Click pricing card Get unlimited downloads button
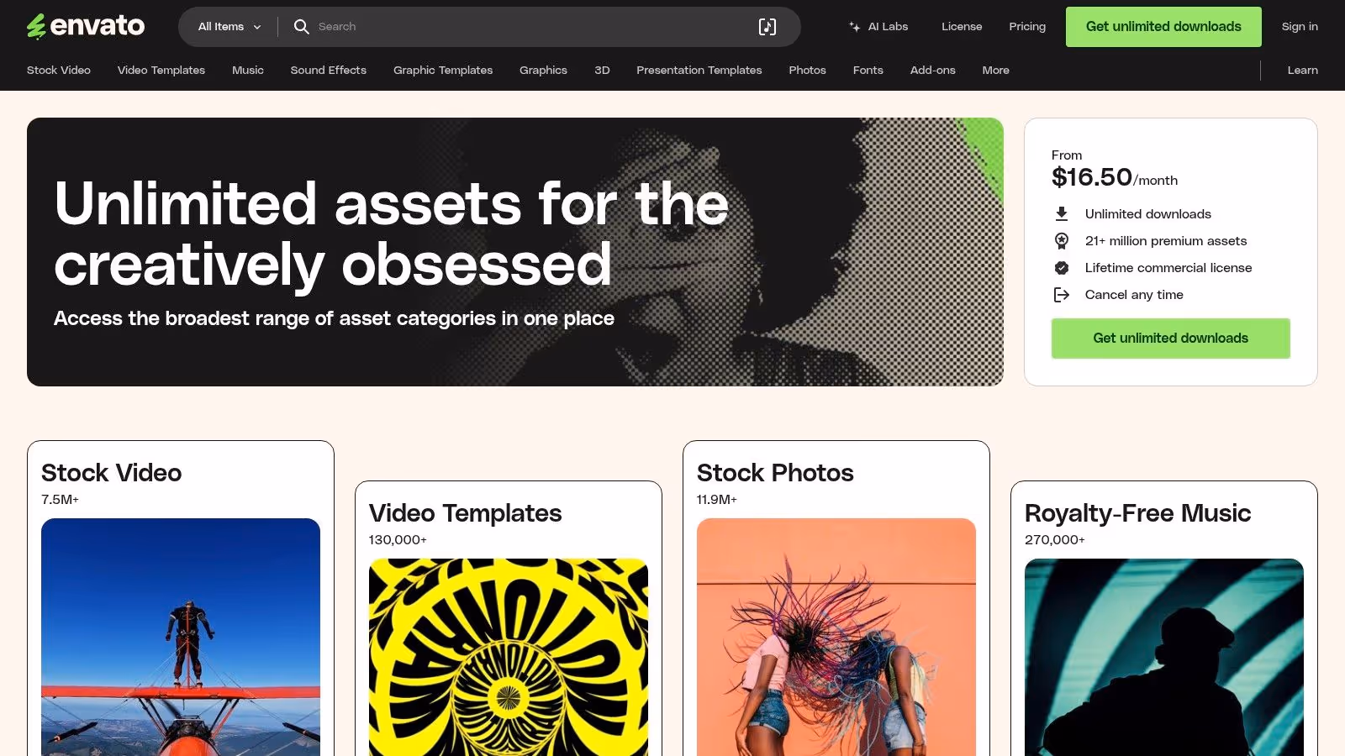The width and height of the screenshot is (1345, 756). click(1170, 339)
